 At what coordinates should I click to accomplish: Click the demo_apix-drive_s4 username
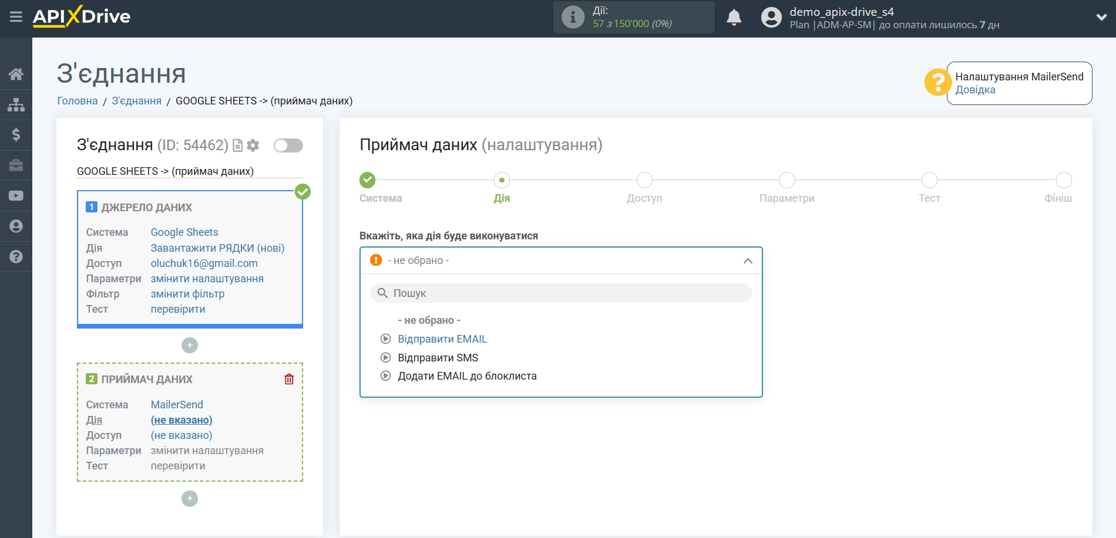tap(842, 12)
